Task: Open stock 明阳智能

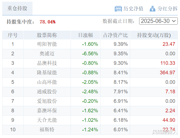Action: click(47, 44)
